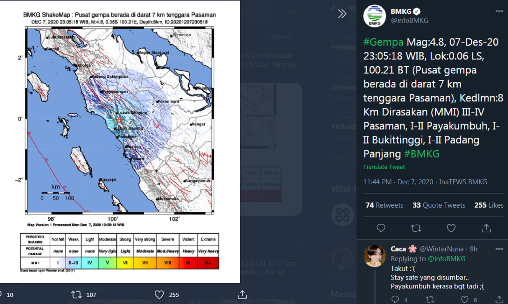The width and height of the screenshot is (508, 304).
Task: Retweet the BMKG tweet from detail panel
Action: [416, 228]
